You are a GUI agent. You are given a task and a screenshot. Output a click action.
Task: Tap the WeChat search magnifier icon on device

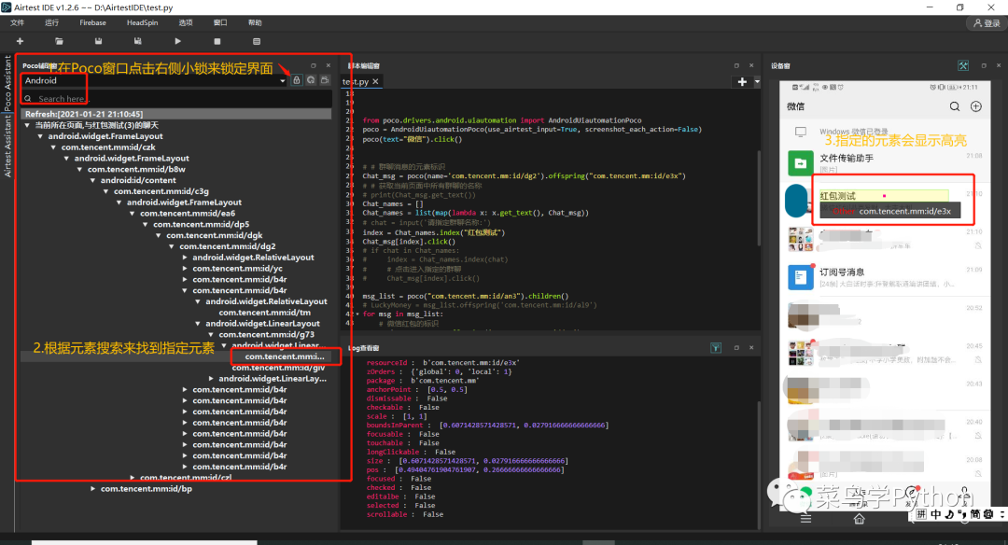pos(955,106)
